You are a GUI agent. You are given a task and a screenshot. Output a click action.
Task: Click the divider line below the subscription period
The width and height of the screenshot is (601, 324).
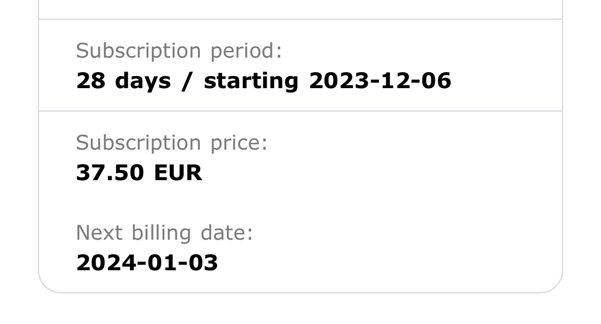point(300,111)
